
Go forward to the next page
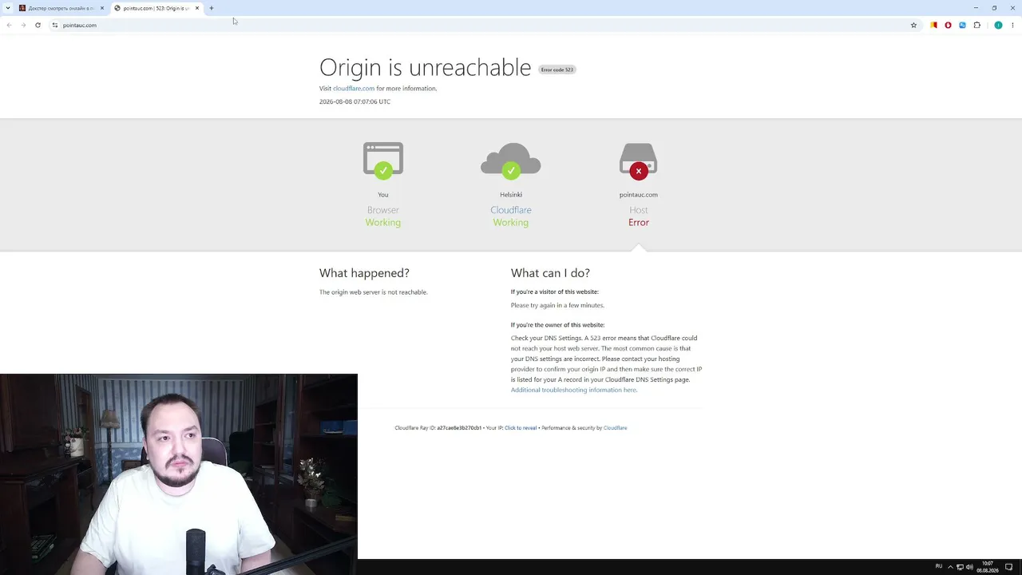[x=23, y=25]
